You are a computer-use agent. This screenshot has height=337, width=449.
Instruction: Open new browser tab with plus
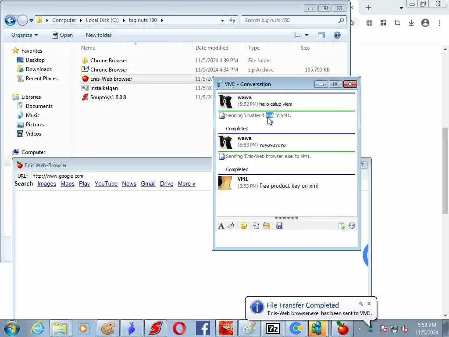coord(368,7)
